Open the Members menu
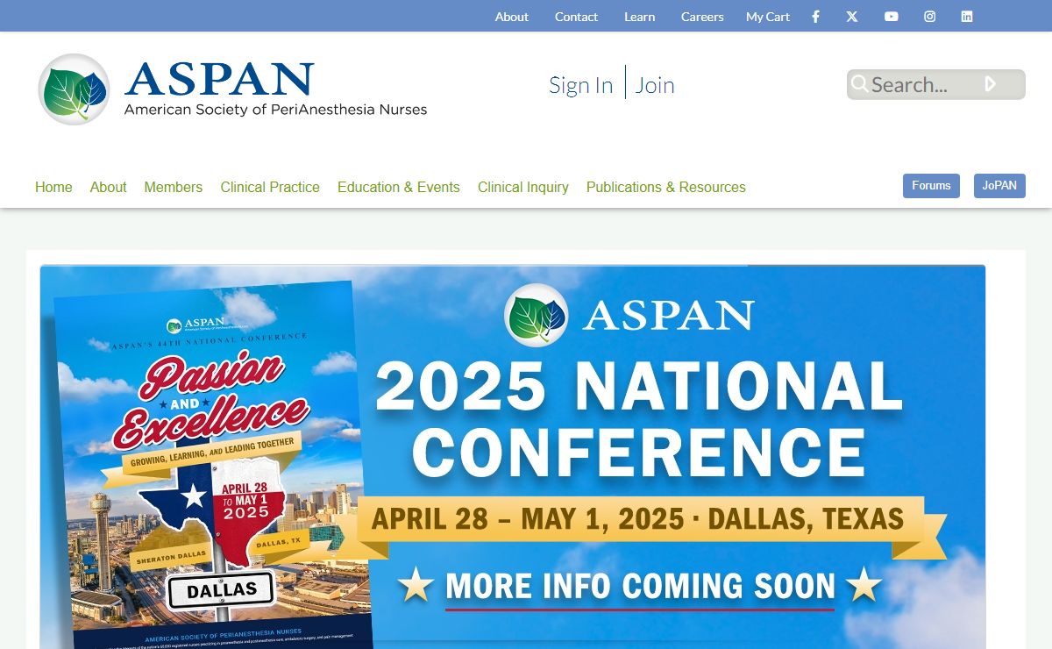This screenshot has width=1052, height=649. tap(174, 187)
